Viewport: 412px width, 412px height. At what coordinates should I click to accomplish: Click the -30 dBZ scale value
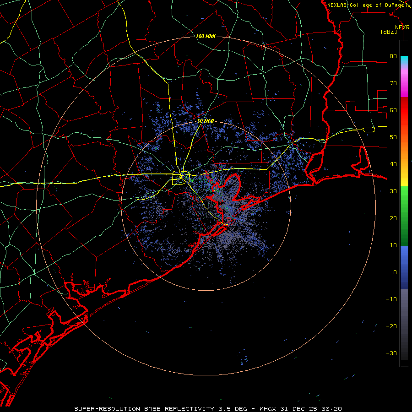pyautogui.click(x=391, y=353)
